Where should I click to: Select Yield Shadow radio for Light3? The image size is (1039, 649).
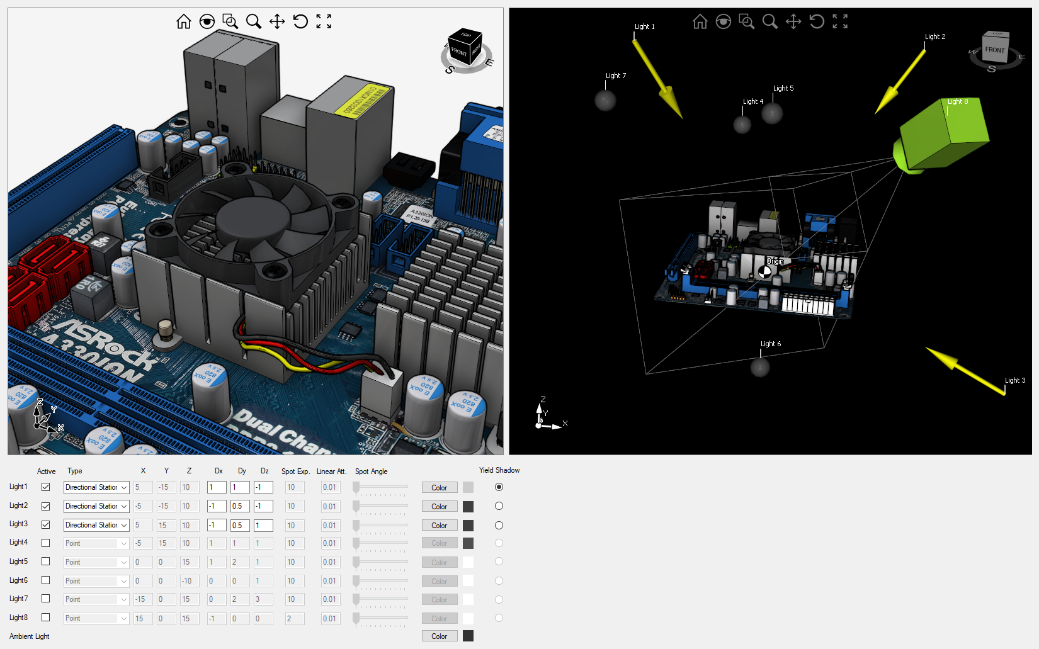pyautogui.click(x=499, y=525)
